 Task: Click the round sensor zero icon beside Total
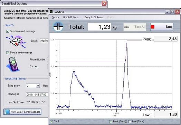point(58,27)
